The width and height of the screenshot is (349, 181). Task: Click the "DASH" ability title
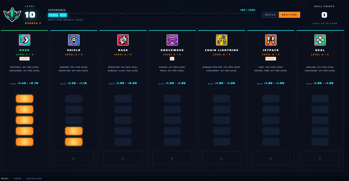coord(24,50)
